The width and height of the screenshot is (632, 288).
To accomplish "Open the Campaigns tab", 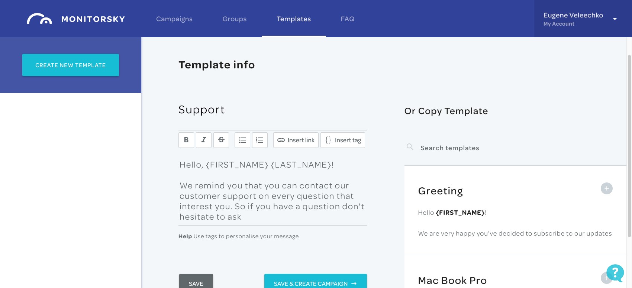I will (x=174, y=19).
